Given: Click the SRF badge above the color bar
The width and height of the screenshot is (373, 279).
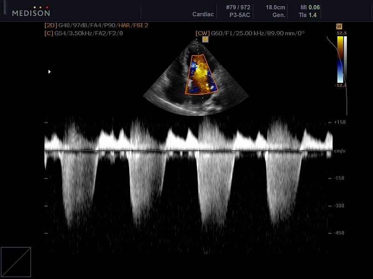Looking at the screenshot, I should click(339, 27).
